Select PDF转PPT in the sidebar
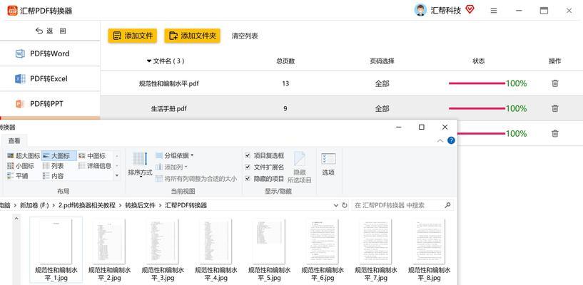 click(50, 104)
